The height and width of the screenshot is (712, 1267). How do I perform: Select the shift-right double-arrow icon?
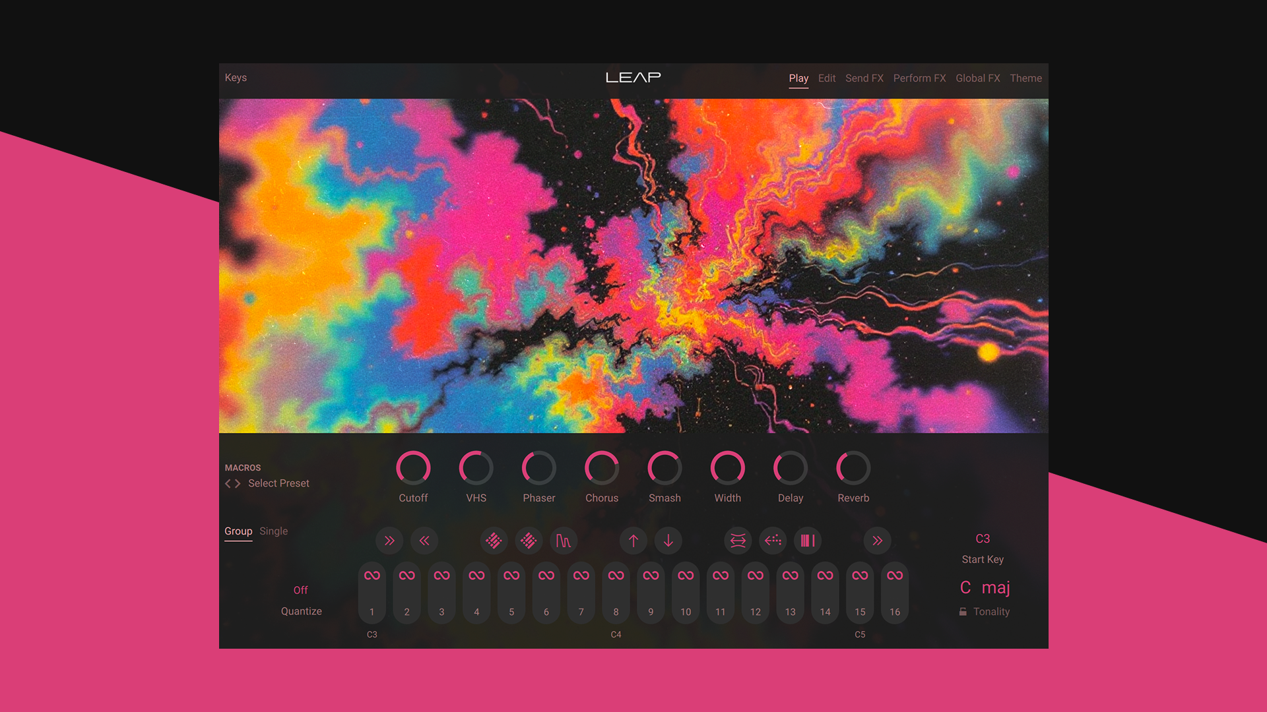tap(389, 541)
